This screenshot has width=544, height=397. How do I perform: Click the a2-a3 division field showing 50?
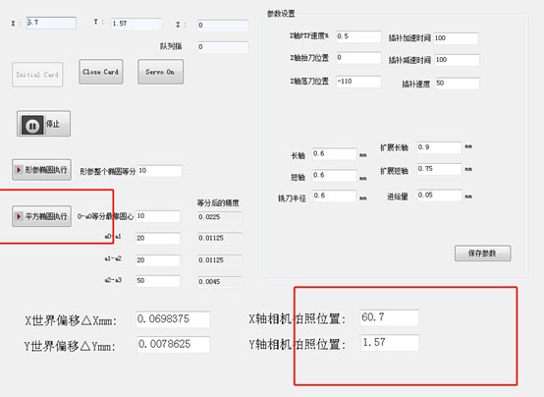158,281
